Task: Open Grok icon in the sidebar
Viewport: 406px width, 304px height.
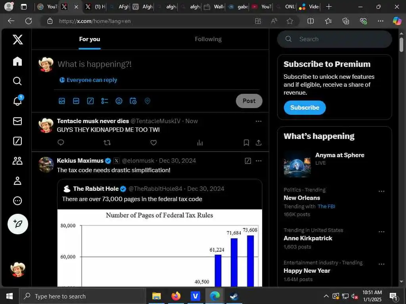Action: coord(17,141)
